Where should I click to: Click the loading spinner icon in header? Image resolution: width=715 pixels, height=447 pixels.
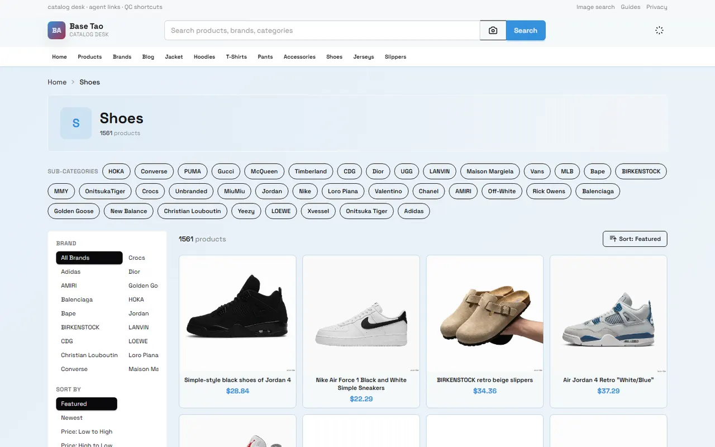[x=659, y=31]
